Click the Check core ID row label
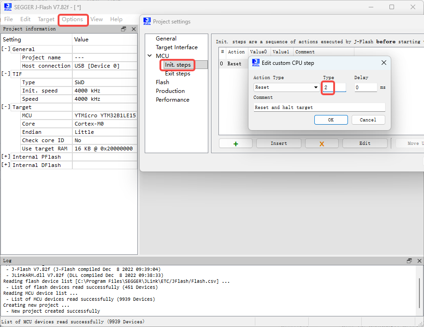Viewport: 424px width, 327px height. [43, 140]
